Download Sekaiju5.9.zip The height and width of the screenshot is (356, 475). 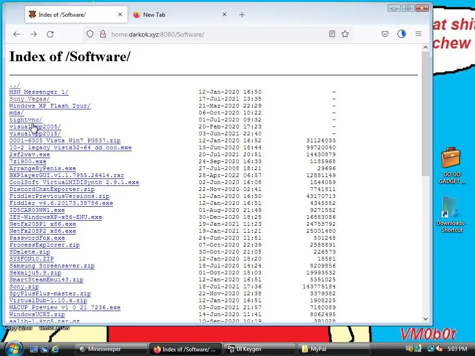click(x=35, y=273)
